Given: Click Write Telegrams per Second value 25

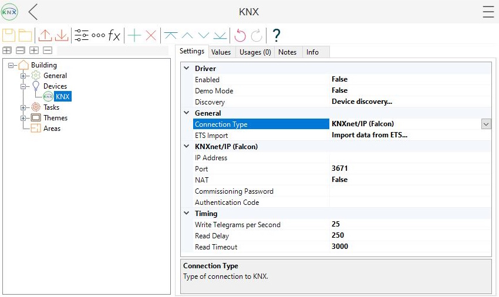Looking at the screenshot, I should [x=336, y=224].
